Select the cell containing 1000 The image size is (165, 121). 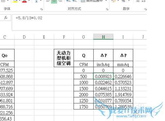point(83,82)
